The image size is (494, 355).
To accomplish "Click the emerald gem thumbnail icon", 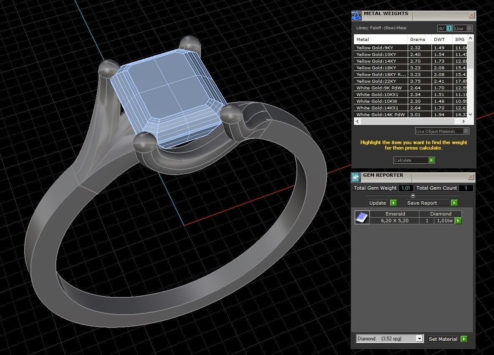I will (362, 218).
